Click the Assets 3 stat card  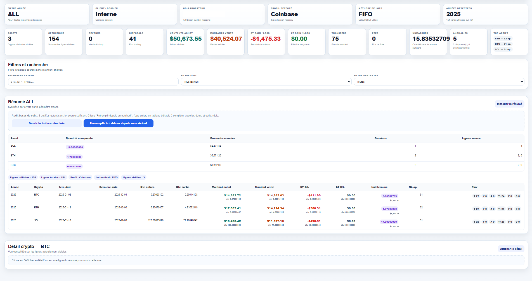(23, 42)
